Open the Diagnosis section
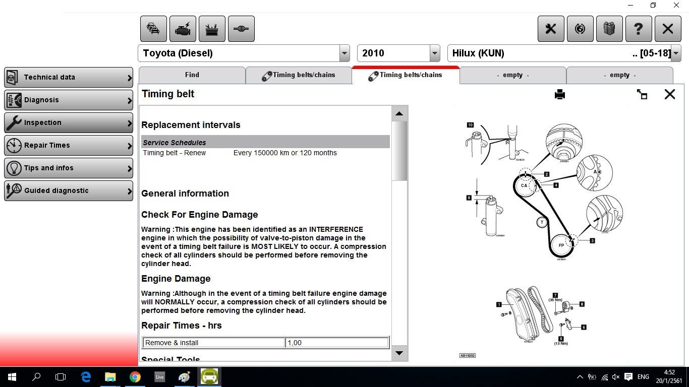Image resolution: width=689 pixels, height=387 pixels. 69,100
